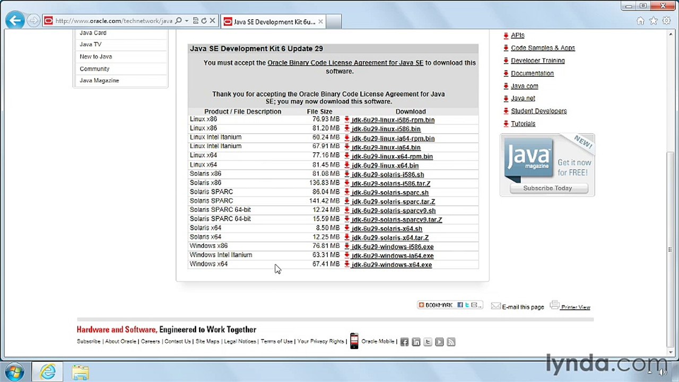679x382 pixels.
Task: Click the address bar URL field
Action: (x=114, y=21)
